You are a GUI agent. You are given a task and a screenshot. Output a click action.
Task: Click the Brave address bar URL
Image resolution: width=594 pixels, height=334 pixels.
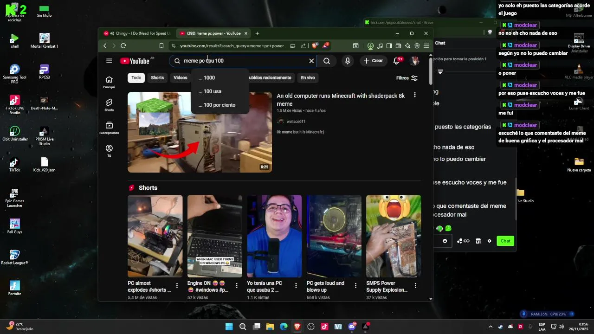[232, 46]
